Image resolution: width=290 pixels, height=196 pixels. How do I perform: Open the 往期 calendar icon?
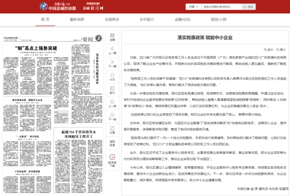pyautogui.click(x=112, y=37)
